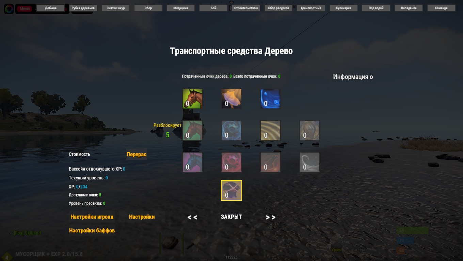Click the gray wind swirl skill icon

[x=309, y=162]
